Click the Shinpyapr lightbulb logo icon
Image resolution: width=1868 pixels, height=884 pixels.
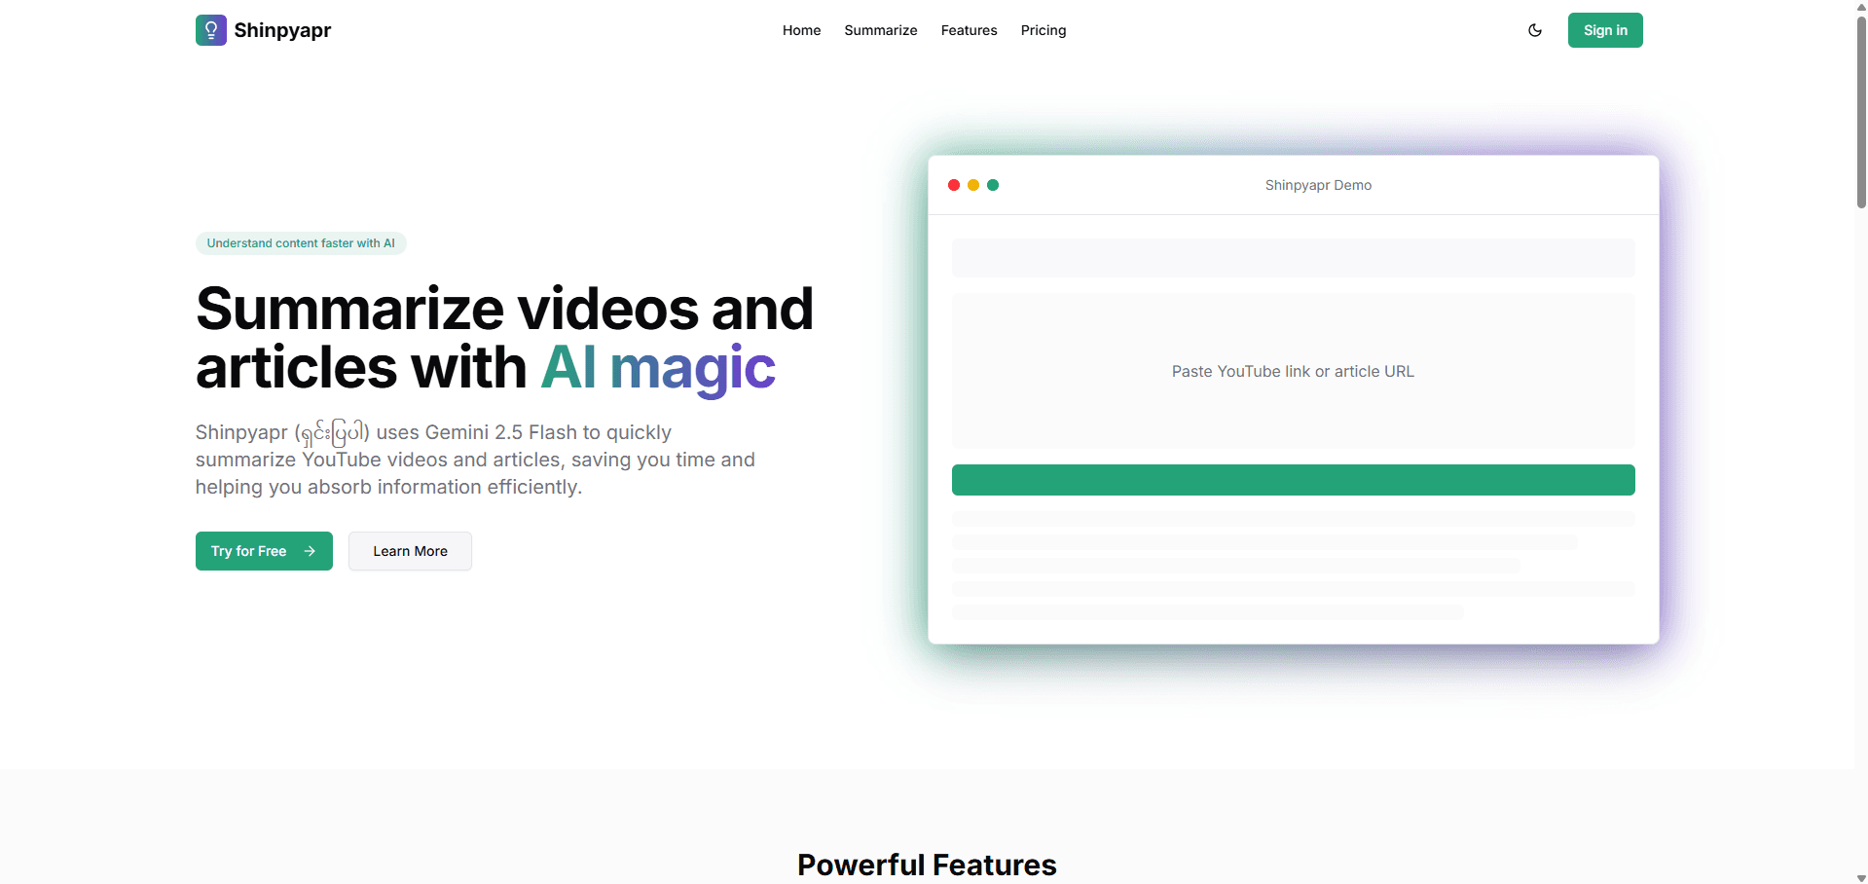pos(210,30)
